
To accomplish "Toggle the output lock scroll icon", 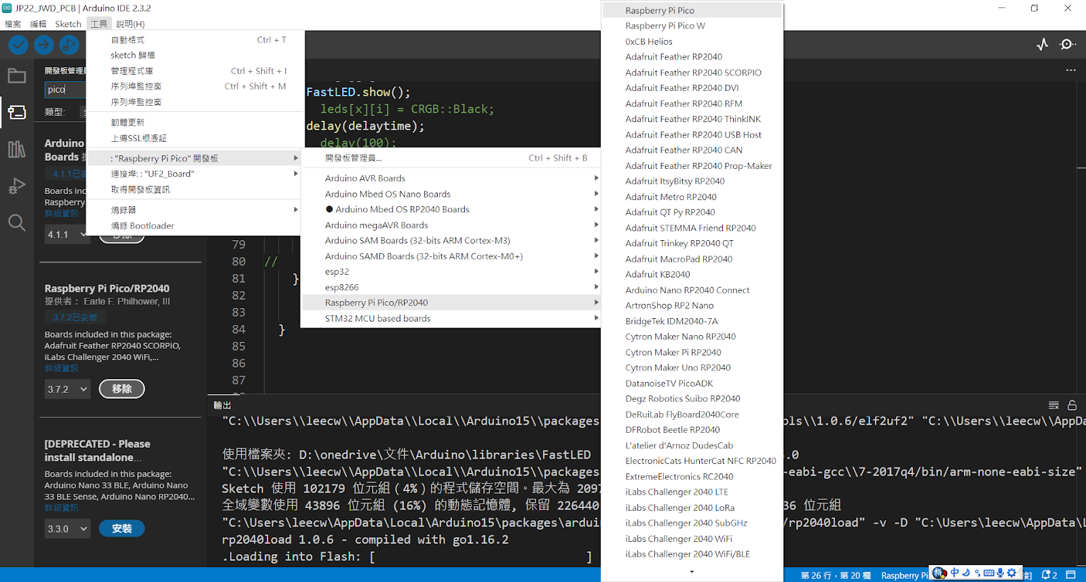I will pos(1072,405).
